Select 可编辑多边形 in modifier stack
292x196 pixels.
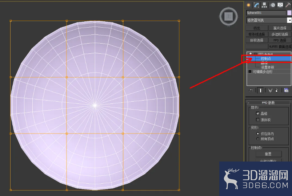click(263, 72)
